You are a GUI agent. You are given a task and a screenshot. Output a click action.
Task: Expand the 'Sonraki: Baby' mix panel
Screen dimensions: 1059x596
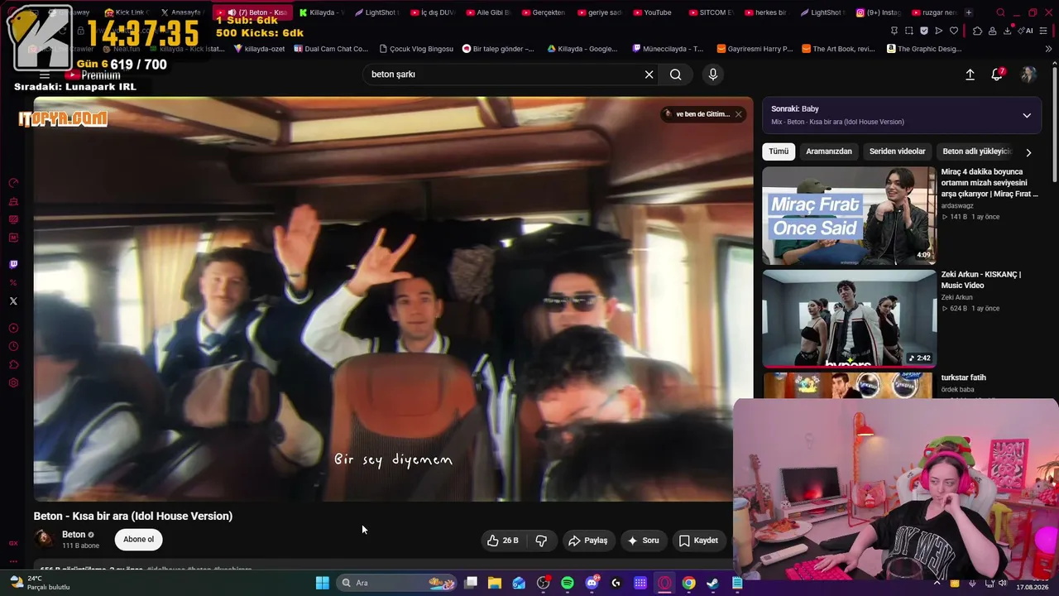pyautogui.click(x=1027, y=115)
